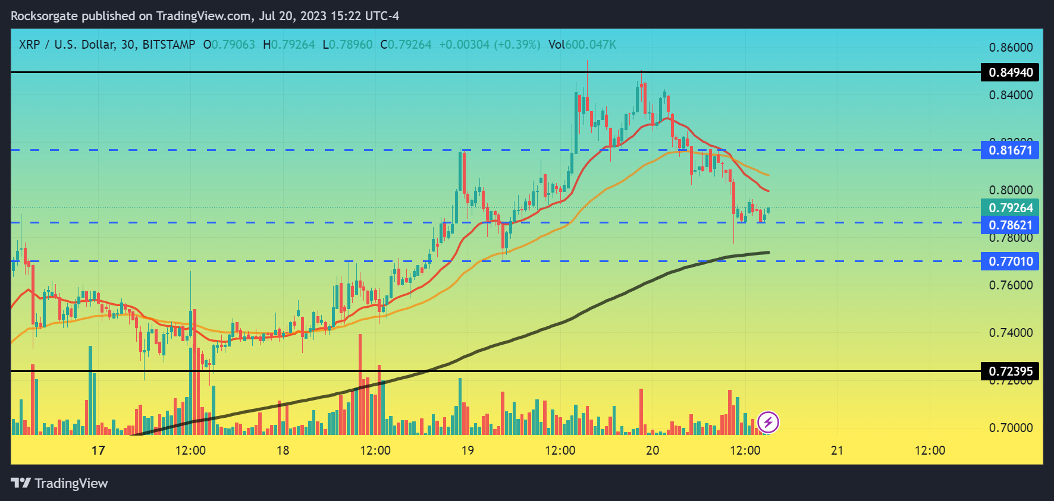Click the change value +0.00304 (+0.39%)
This screenshot has height=501, width=1054.
pyautogui.click(x=490, y=45)
